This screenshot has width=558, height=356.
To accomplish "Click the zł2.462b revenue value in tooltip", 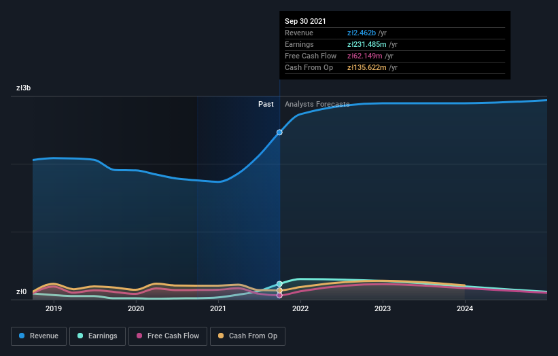I will [x=362, y=33].
